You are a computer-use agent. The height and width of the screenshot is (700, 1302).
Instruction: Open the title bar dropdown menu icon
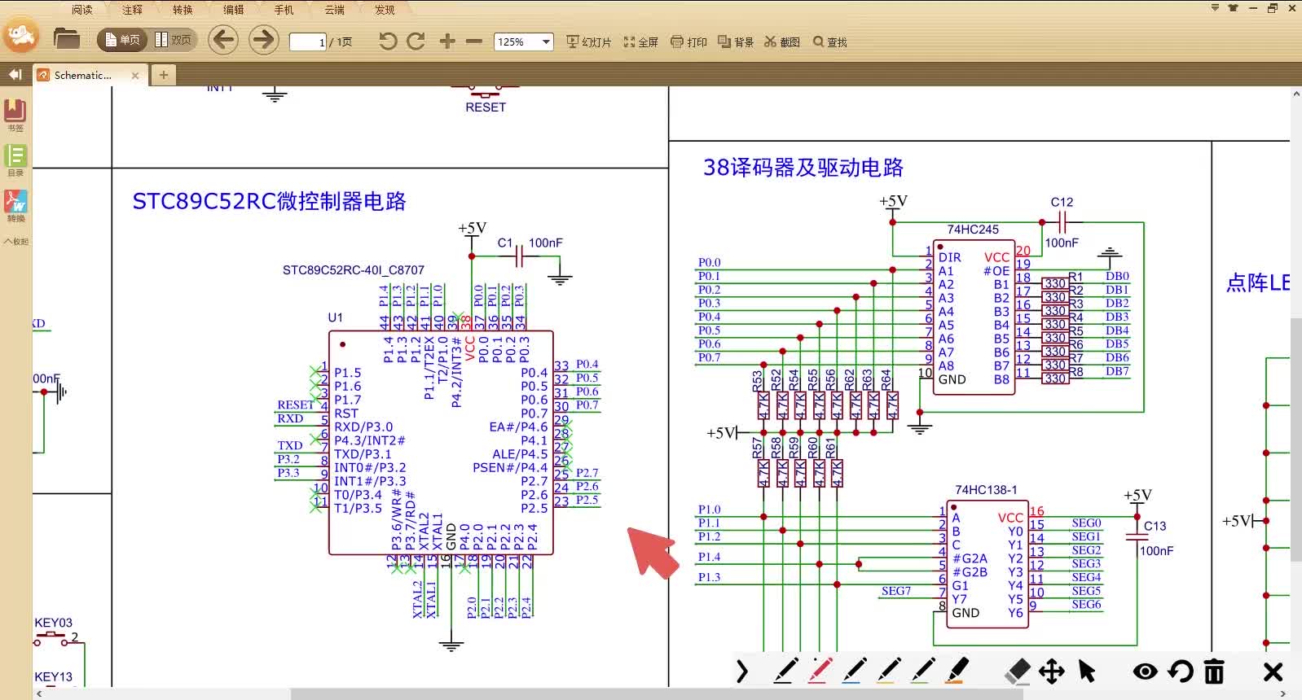click(x=1215, y=8)
